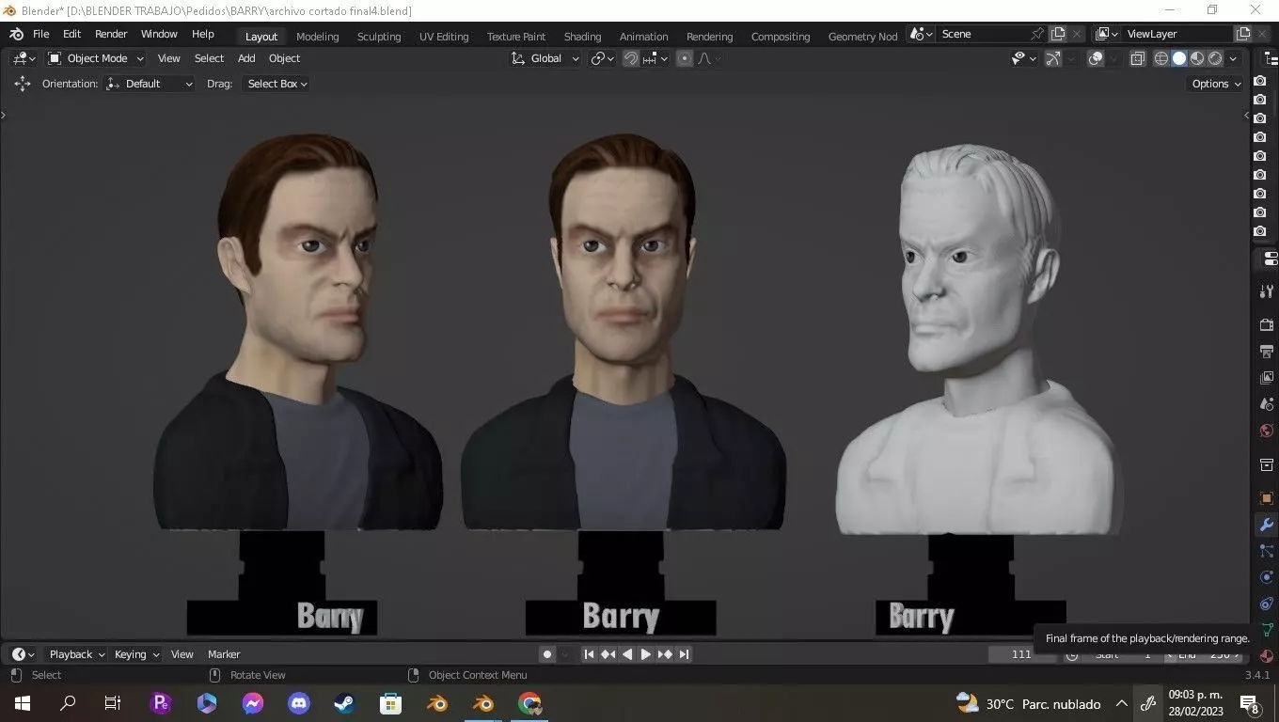
Task: Click the Blender logo menu icon
Action: pos(16,35)
